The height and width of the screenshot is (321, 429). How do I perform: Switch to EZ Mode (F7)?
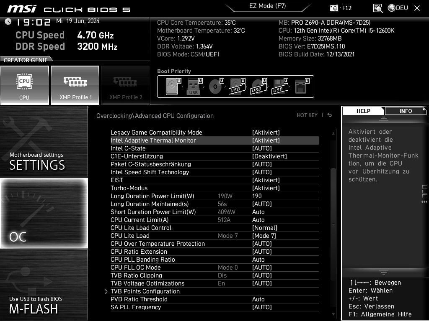pos(268,6)
